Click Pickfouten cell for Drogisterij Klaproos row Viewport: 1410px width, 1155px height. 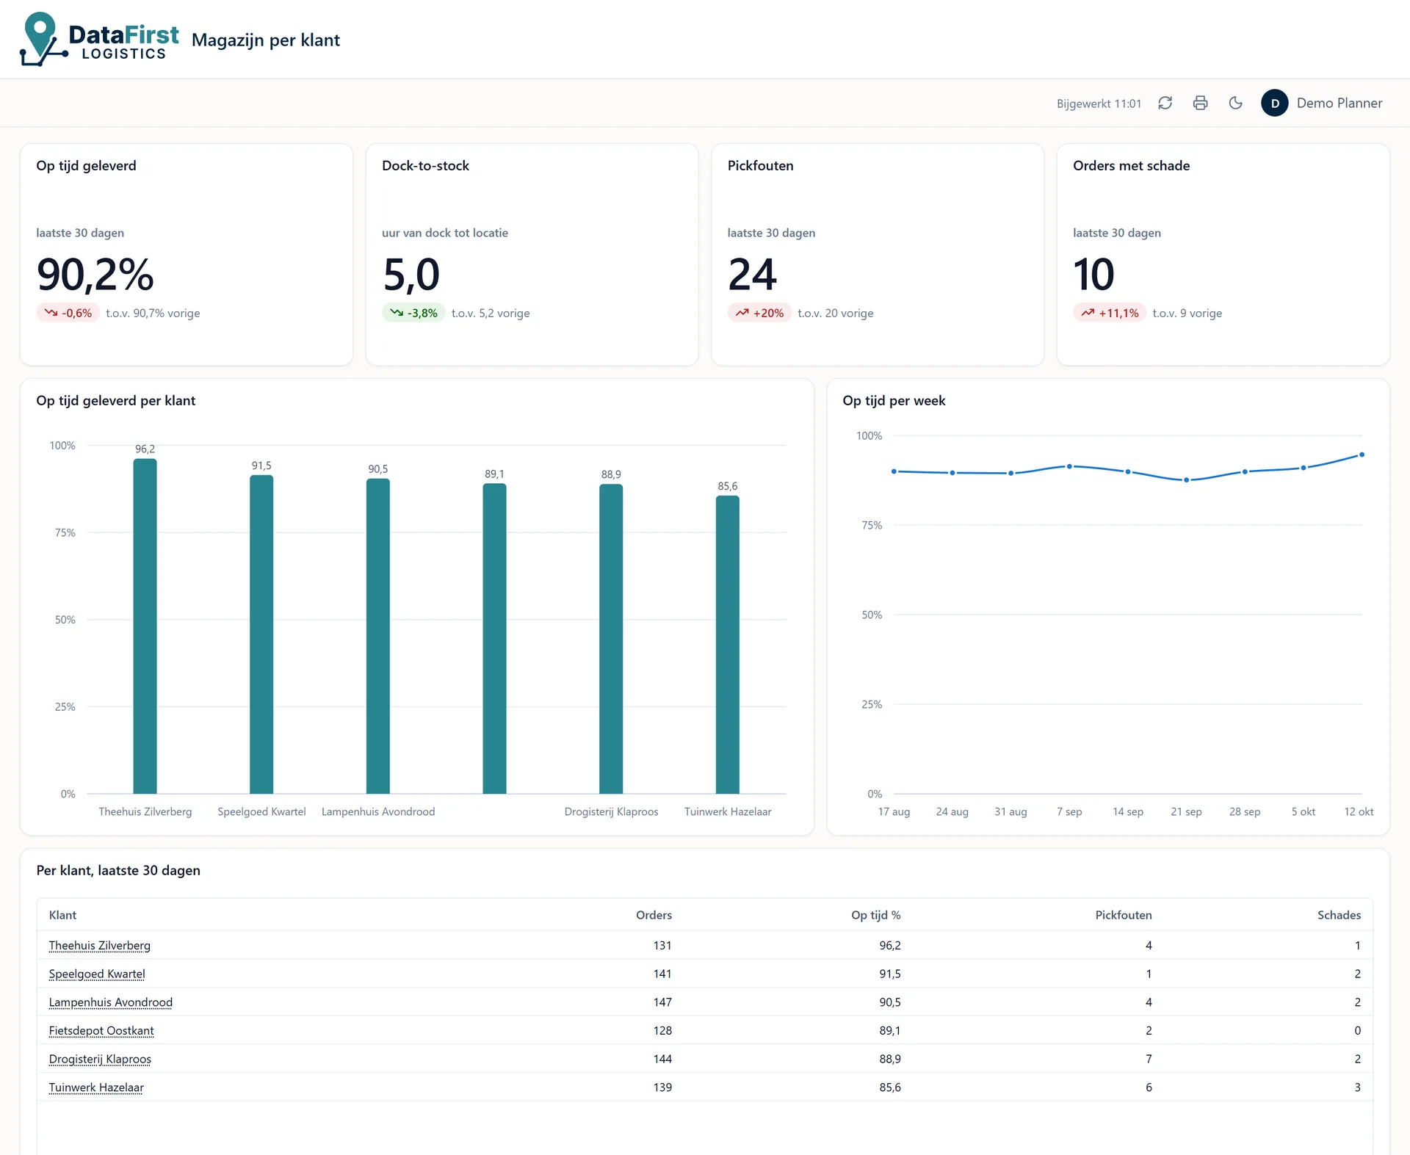point(1149,1059)
